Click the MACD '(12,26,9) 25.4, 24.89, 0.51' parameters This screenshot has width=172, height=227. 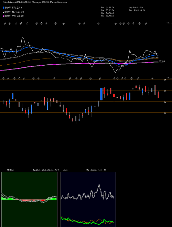pyautogui.click(x=45, y=170)
